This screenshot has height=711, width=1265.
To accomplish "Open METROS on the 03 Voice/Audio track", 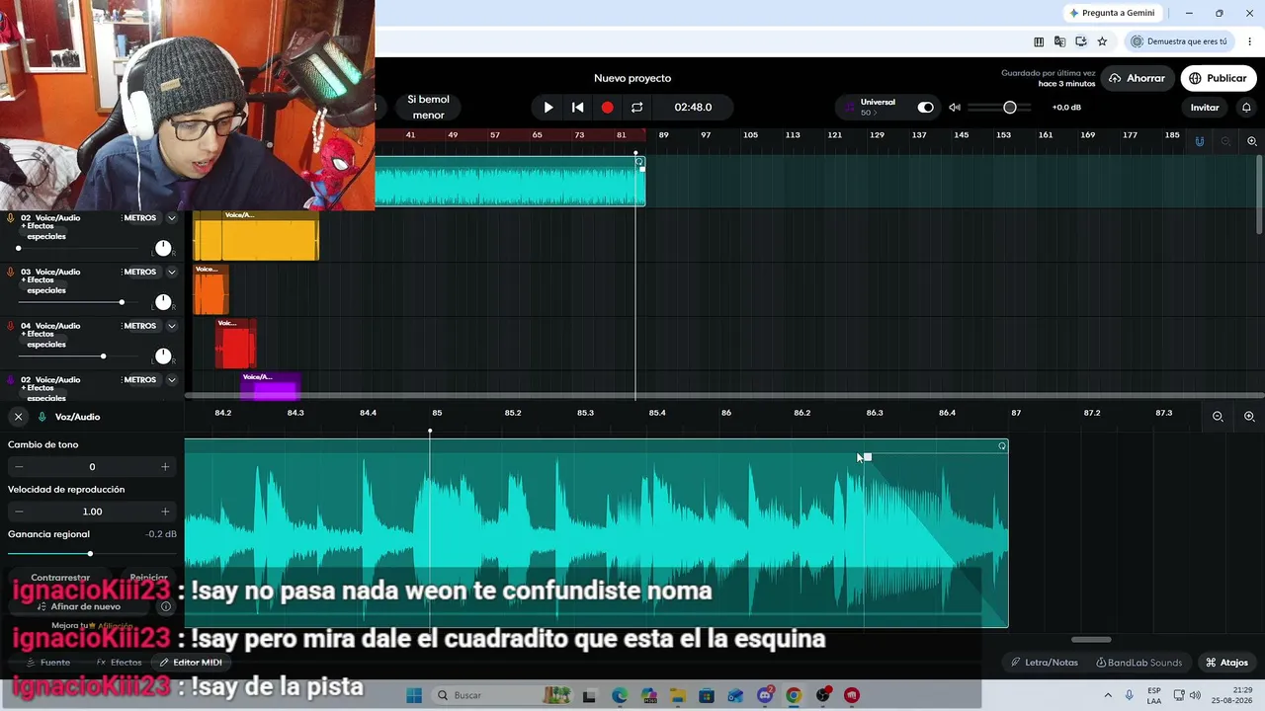I will pos(139,272).
